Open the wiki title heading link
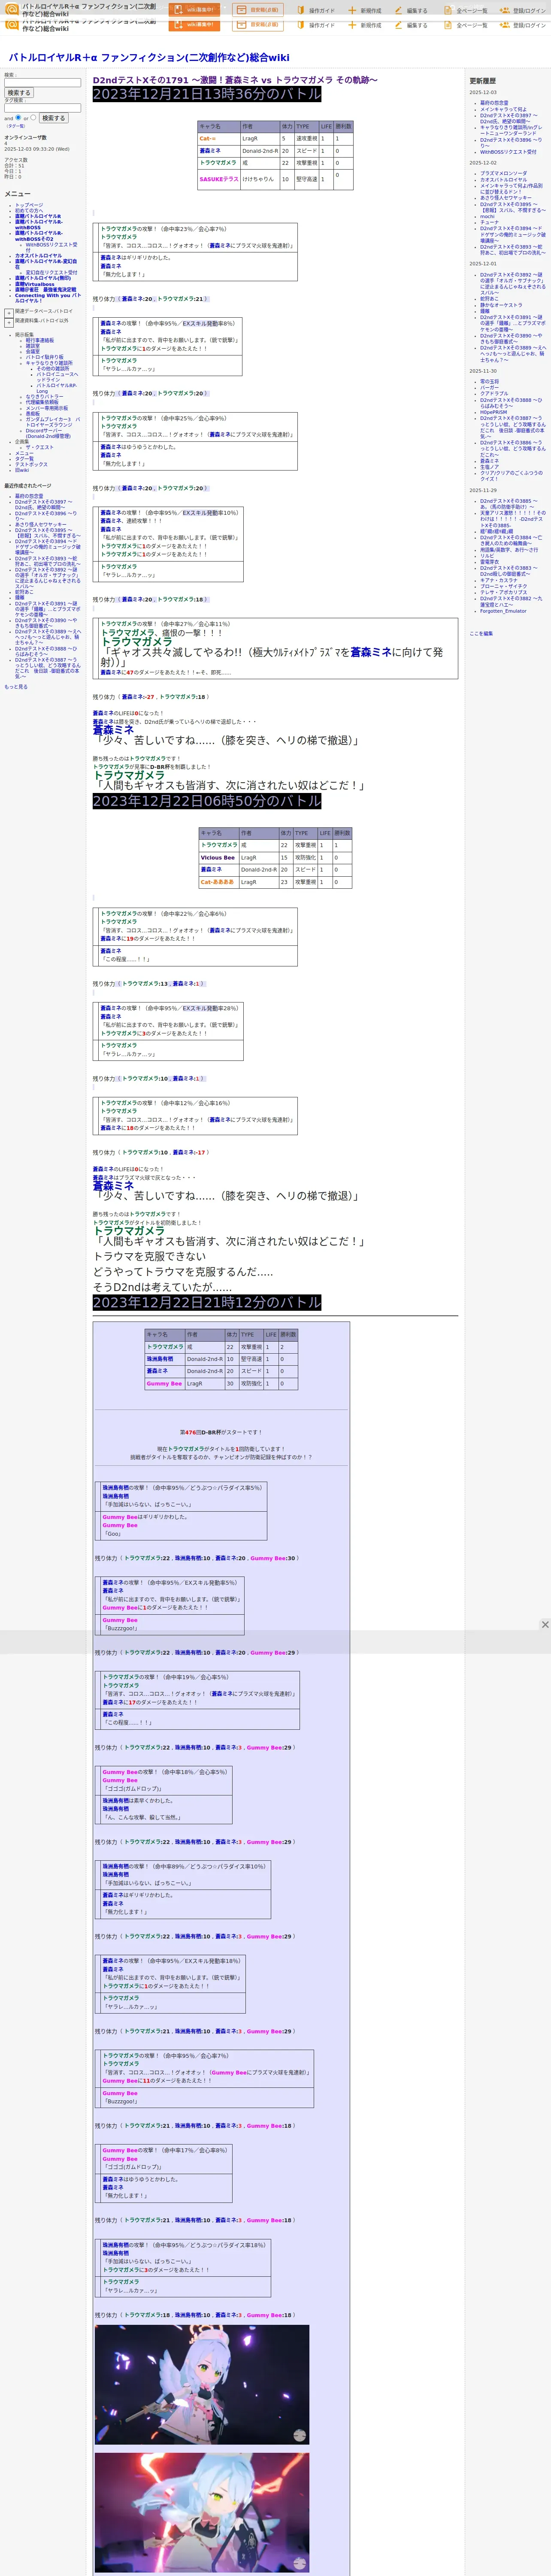Image resolution: width=551 pixels, height=2576 pixels. pos(149,58)
